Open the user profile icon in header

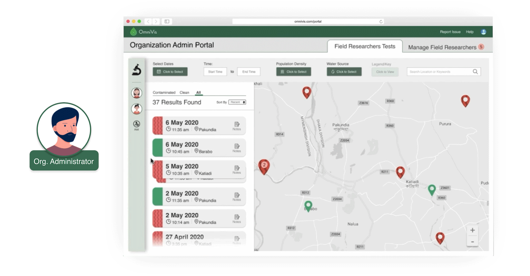(483, 32)
